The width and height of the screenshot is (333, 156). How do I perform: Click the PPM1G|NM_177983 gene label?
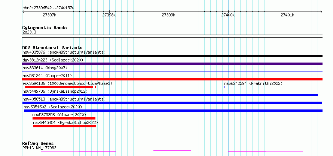(x=39, y=148)
